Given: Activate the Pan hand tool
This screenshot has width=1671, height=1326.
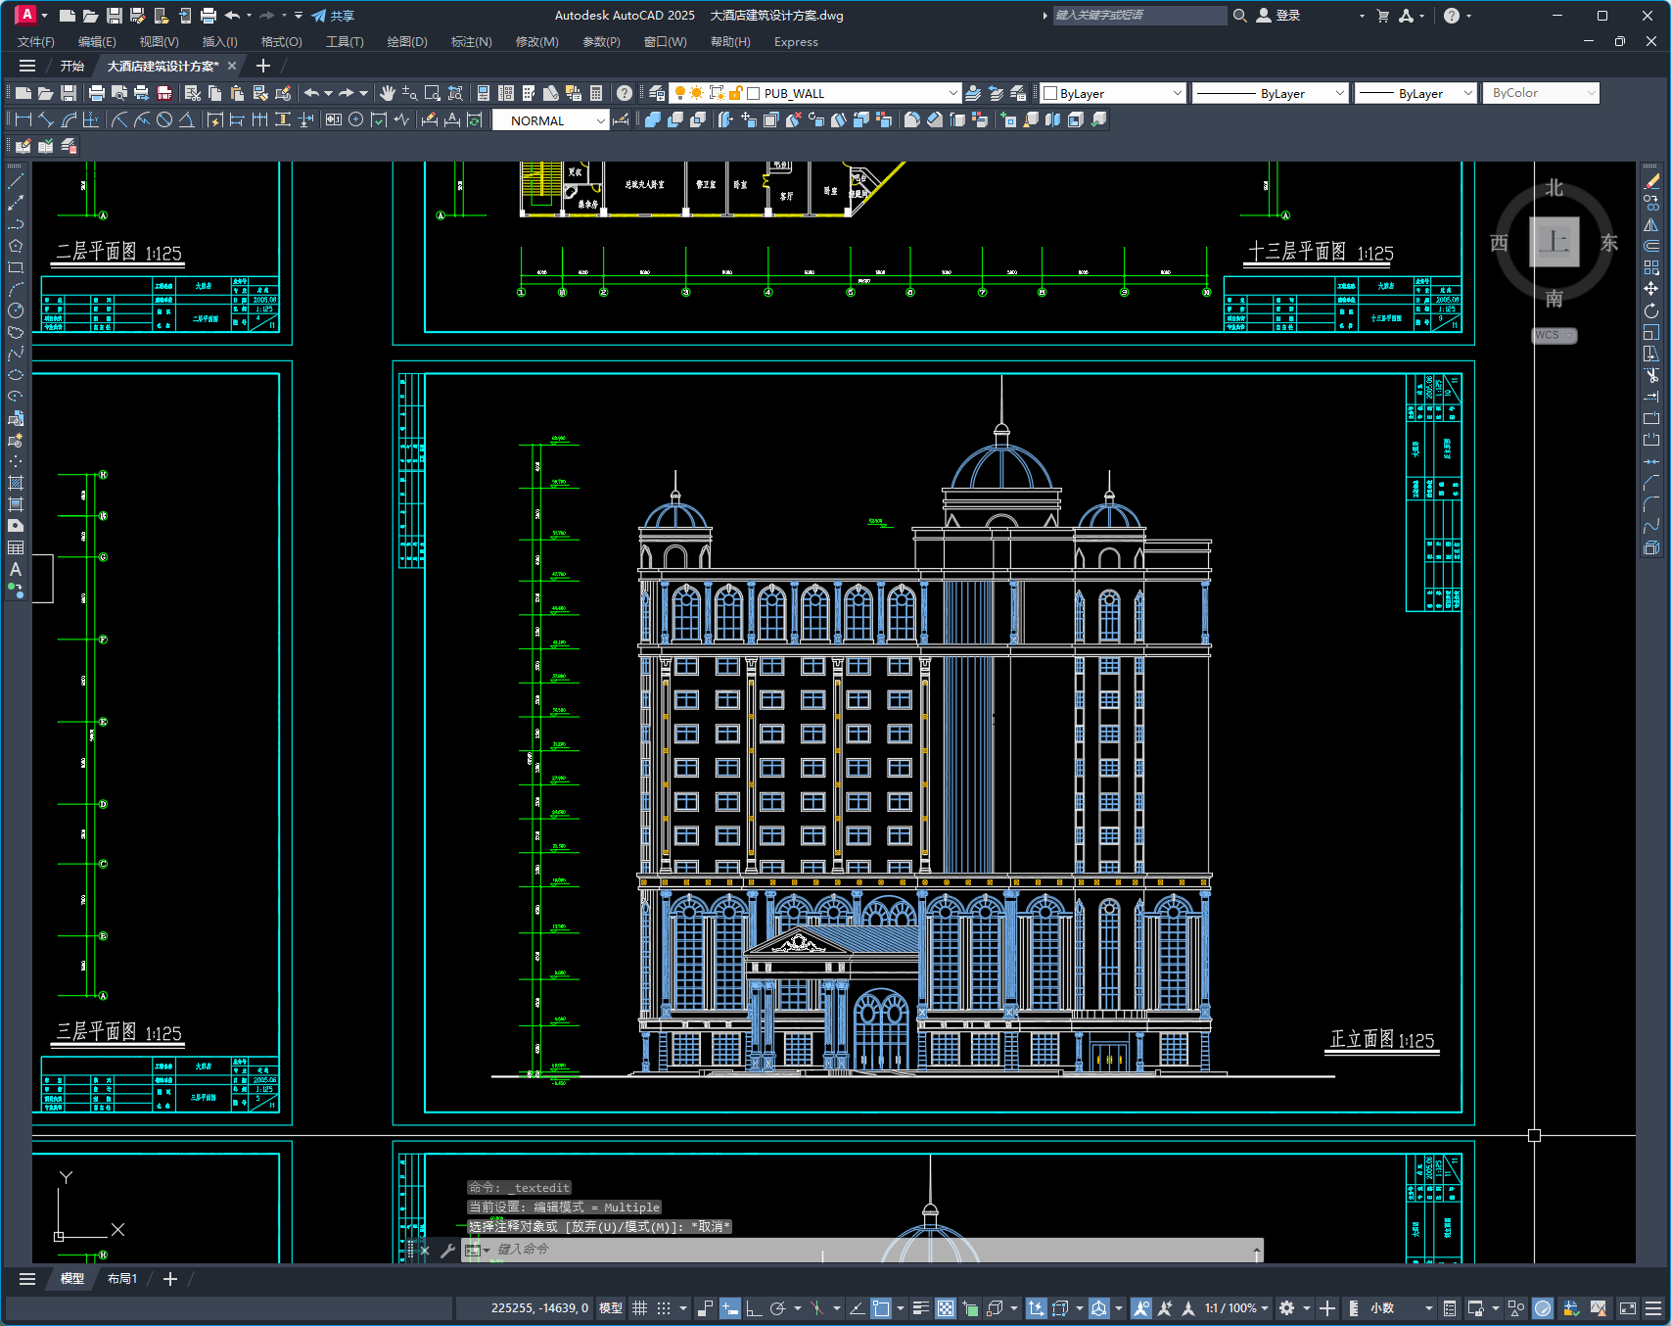Looking at the screenshot, I should (x=388, y=93).
